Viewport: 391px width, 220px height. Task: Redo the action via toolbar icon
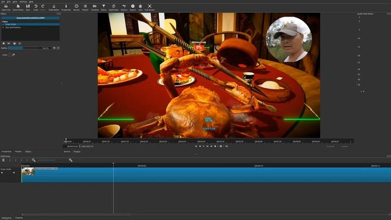[x=43, y=7]
